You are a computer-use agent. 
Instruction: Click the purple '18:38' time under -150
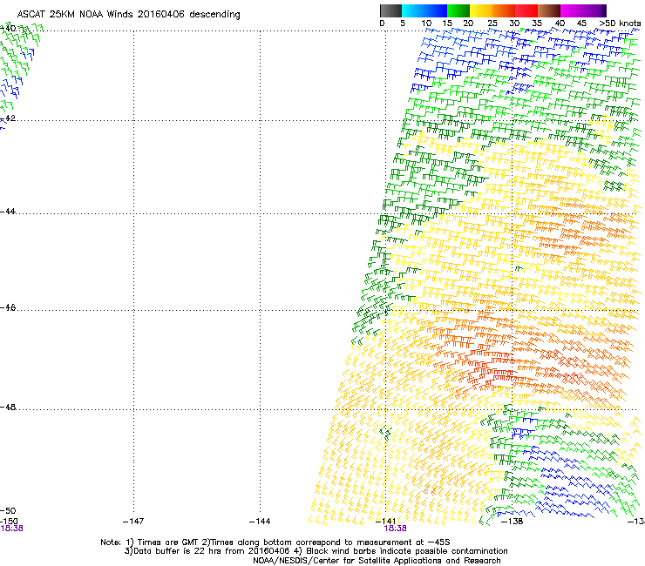pos(11,529)
